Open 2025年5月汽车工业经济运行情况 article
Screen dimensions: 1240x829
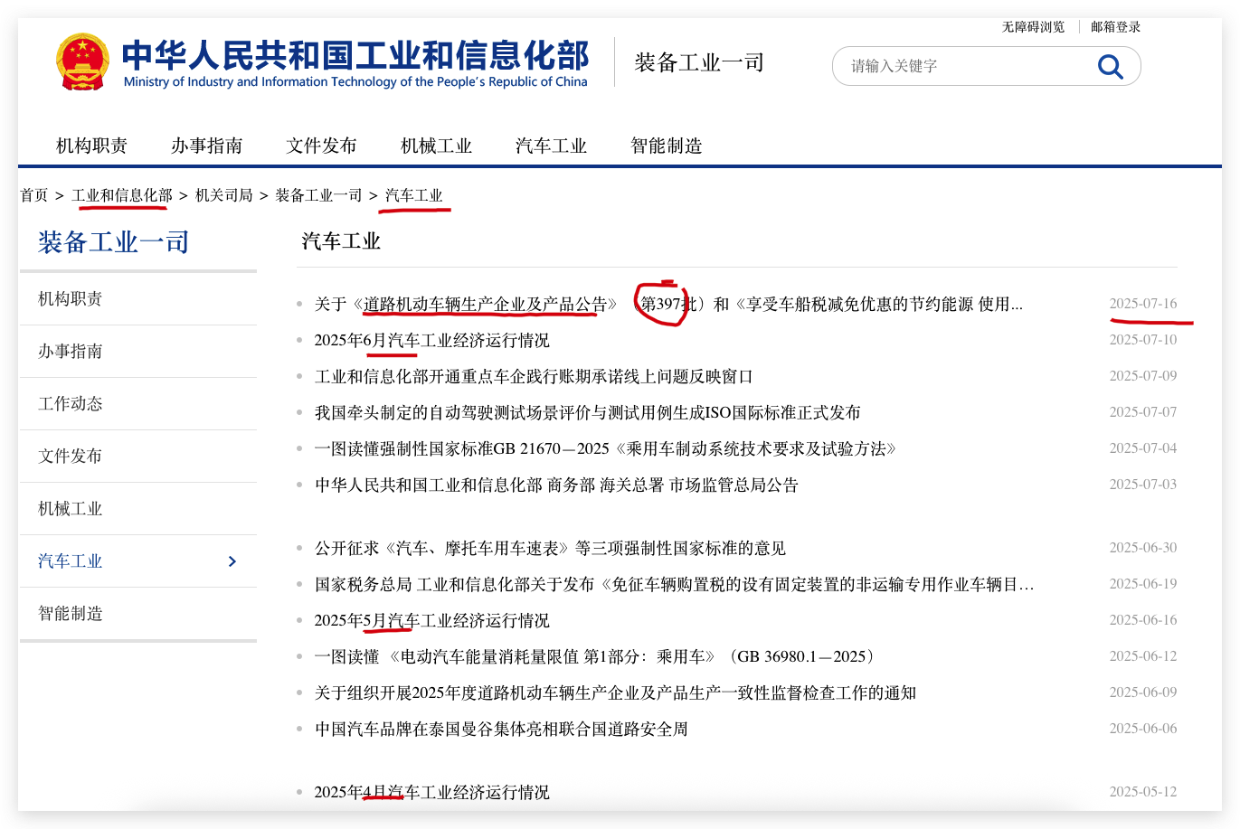(x=431, y=621)
